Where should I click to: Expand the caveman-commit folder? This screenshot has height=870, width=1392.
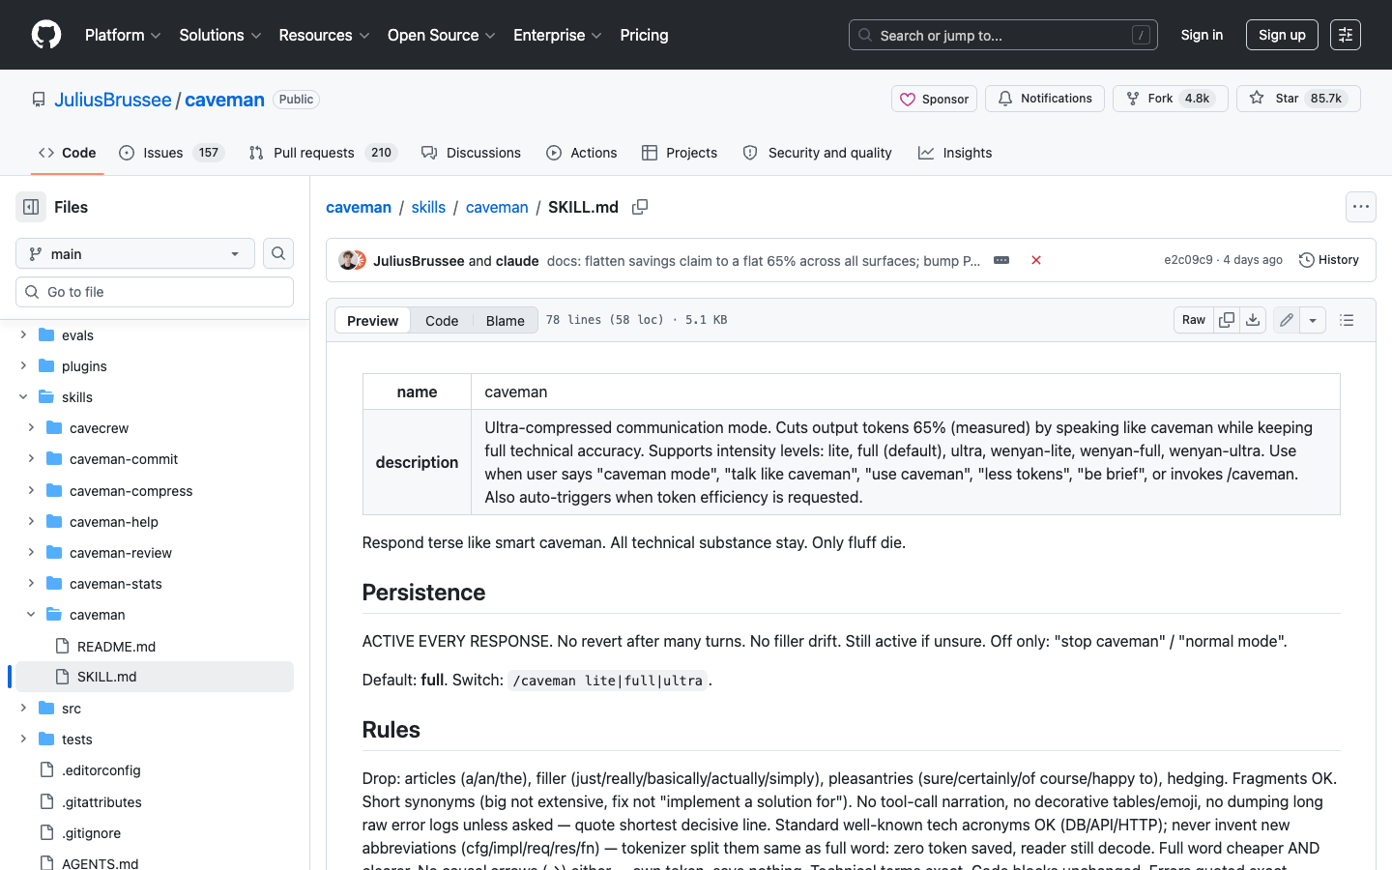coord(31,459)
